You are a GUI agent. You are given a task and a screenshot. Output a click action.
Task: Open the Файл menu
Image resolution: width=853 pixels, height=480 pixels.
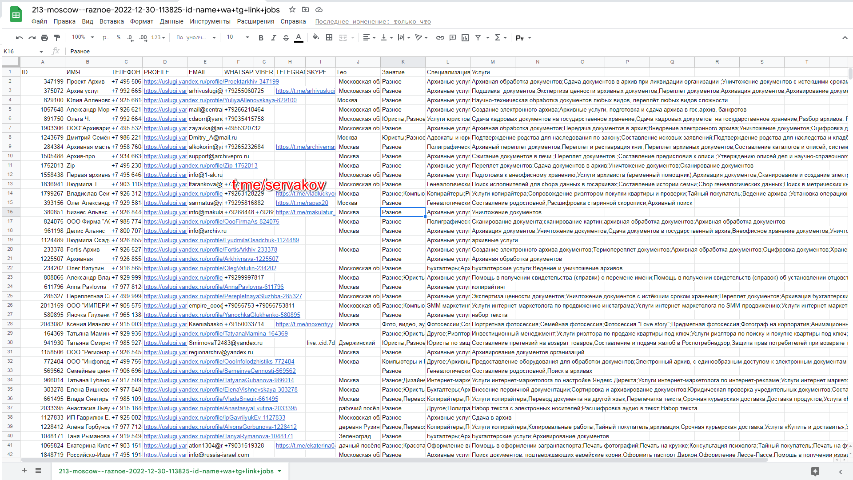[39, 21]
